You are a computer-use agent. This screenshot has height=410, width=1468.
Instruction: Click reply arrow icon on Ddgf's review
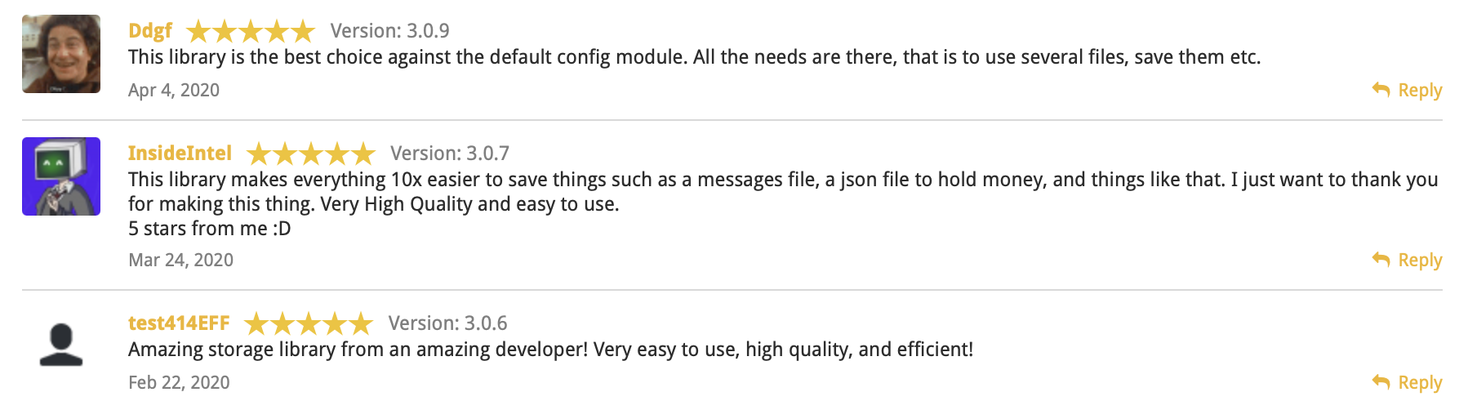point(1381,89)
